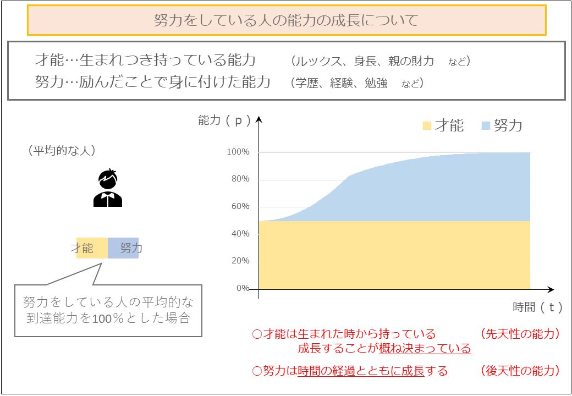Click the 80% axis tick label
The width and height of the screenshot is (572, 396).
(x=240, y=179)
